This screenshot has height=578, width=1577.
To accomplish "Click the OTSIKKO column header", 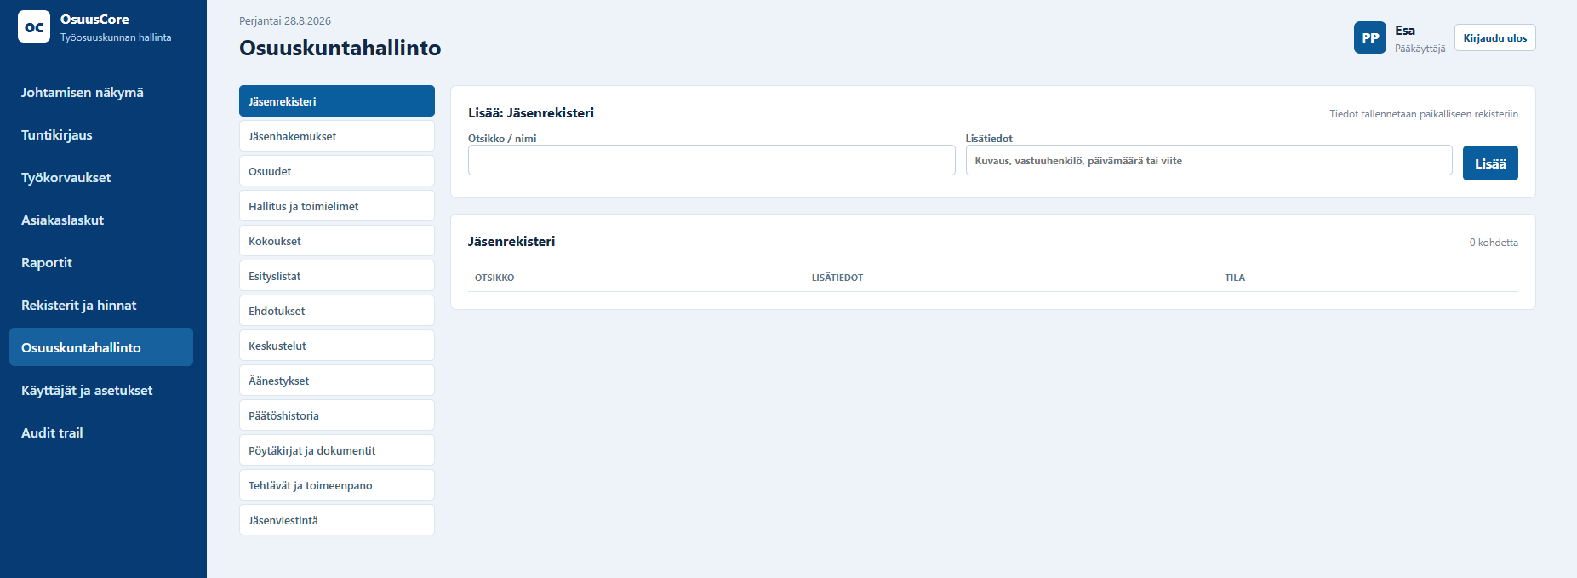I will (x=494, y=278).
